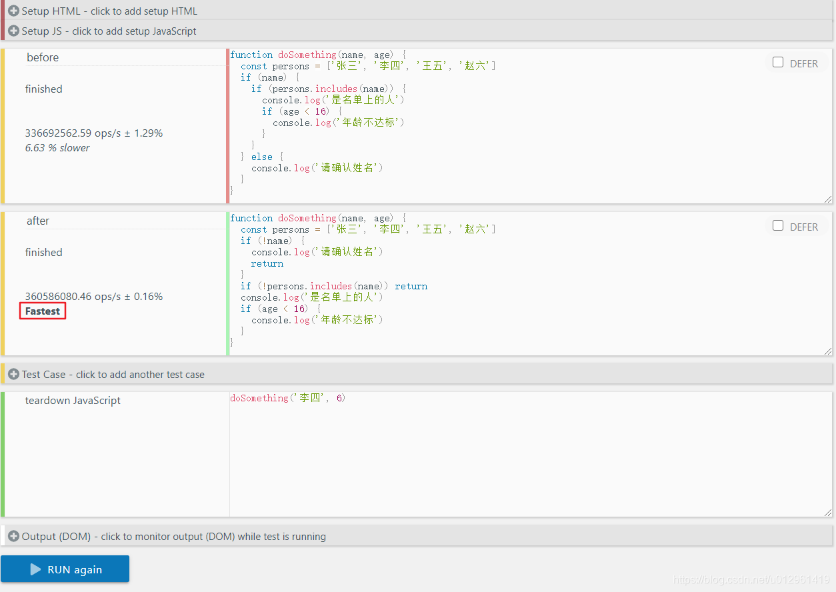The height and width of the screenshot is (592, 836).
Task: Click resize handle of teardown code editor
Action: click(828, 512)
